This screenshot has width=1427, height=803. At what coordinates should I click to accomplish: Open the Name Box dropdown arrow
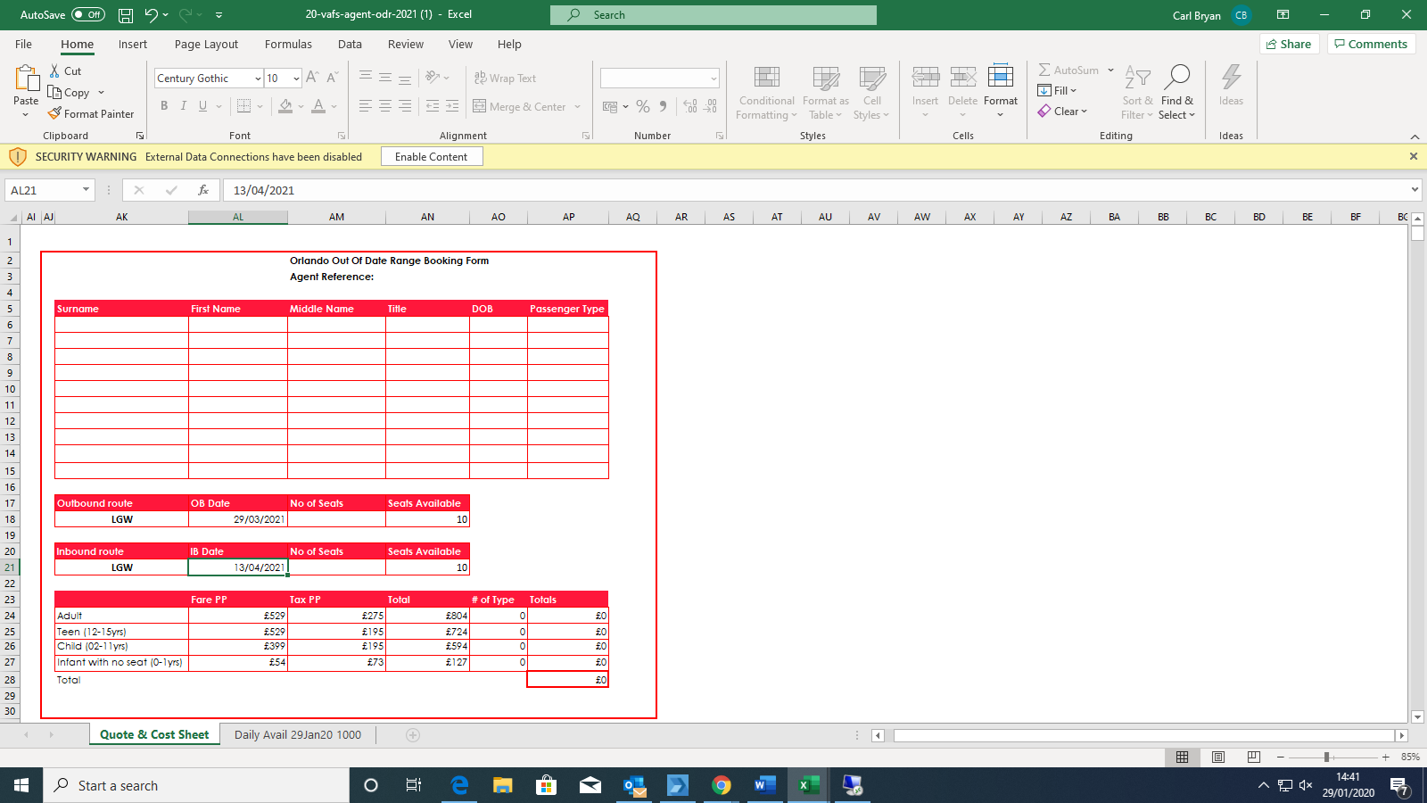point(86,190)
